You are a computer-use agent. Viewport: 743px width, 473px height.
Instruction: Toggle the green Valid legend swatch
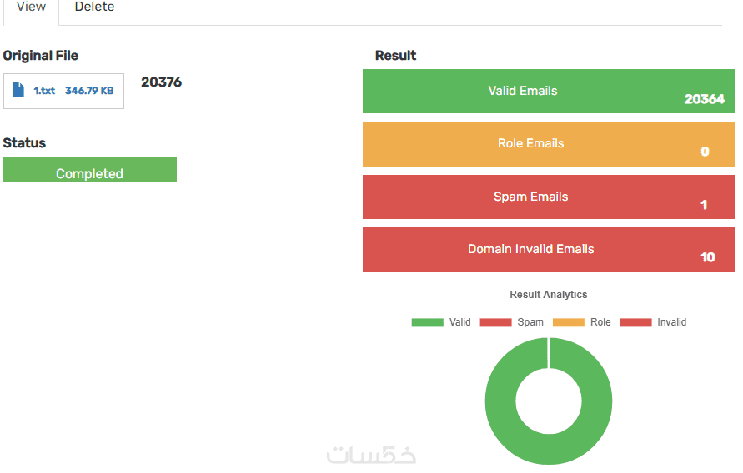click(427, 322)
